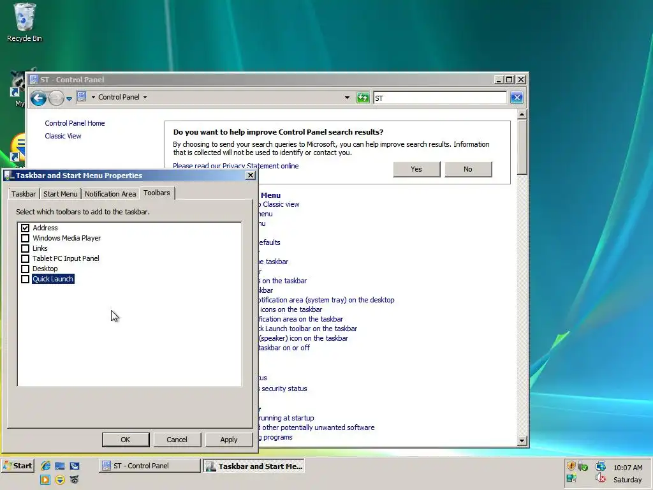Screen dimensions: 653x490
Task: Click the Forward arrow in Control Panel
Action: [56, 98]
